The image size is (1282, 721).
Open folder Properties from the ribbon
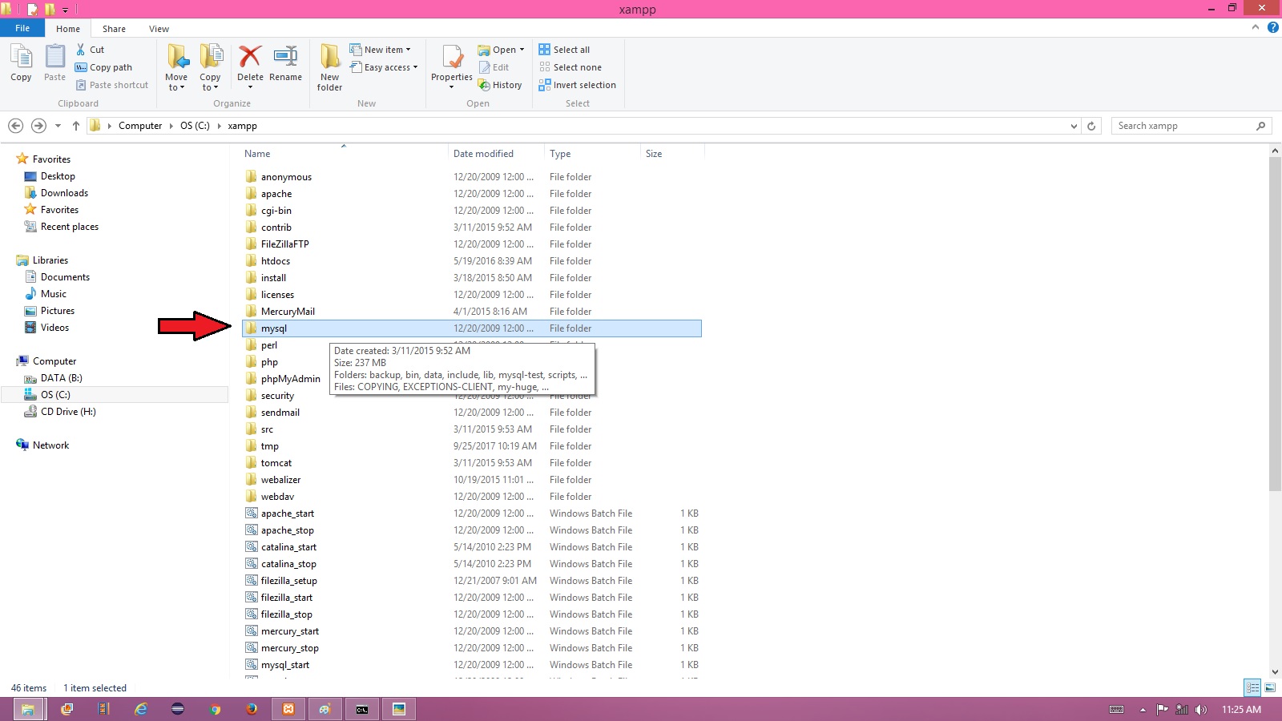(451, 64)
